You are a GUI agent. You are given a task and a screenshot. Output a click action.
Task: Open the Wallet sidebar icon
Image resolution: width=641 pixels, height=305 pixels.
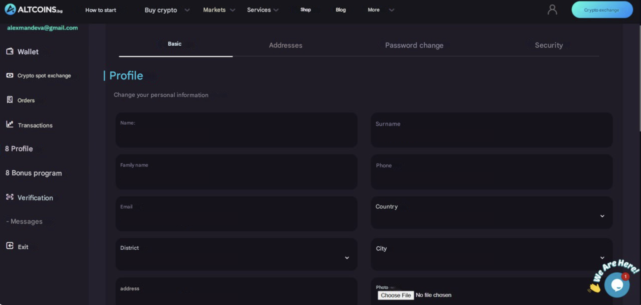tap(10, 51)
